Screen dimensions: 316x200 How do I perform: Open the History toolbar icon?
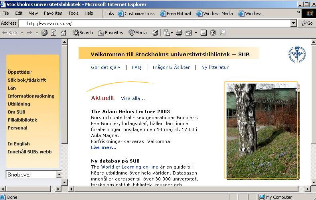click(155, 33)
